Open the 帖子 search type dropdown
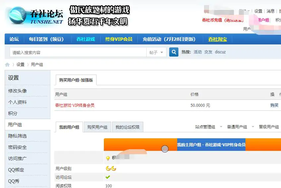 [x=156, y=52]
